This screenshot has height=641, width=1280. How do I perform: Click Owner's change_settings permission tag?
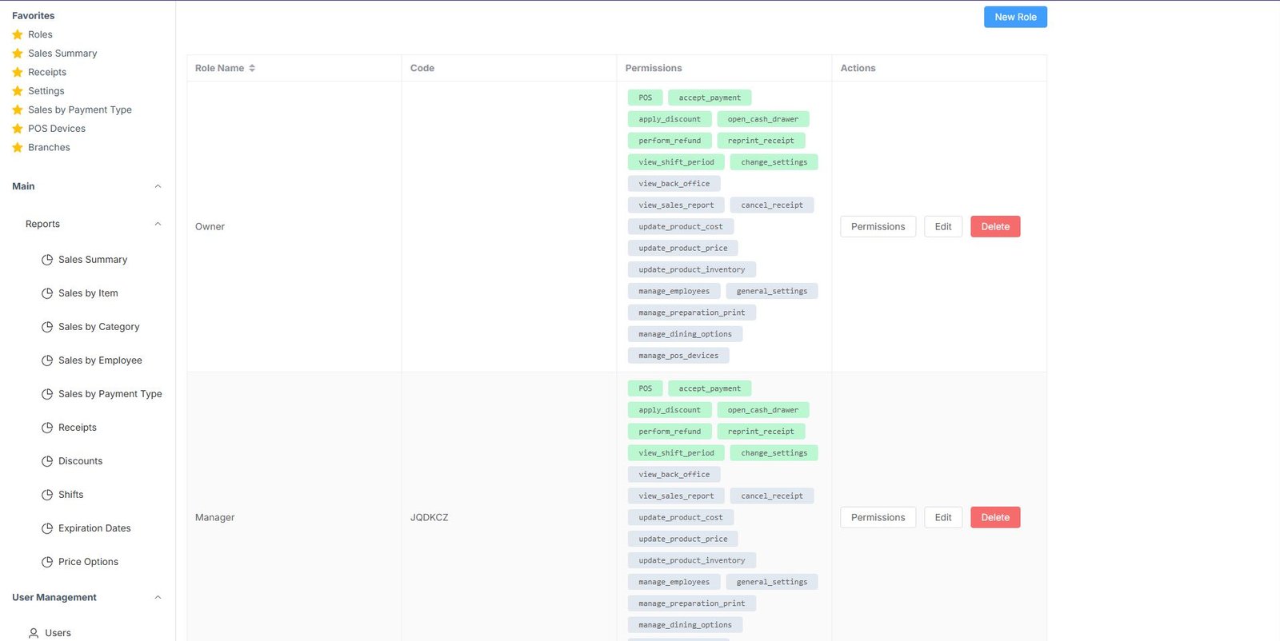[x=774, y=162]
